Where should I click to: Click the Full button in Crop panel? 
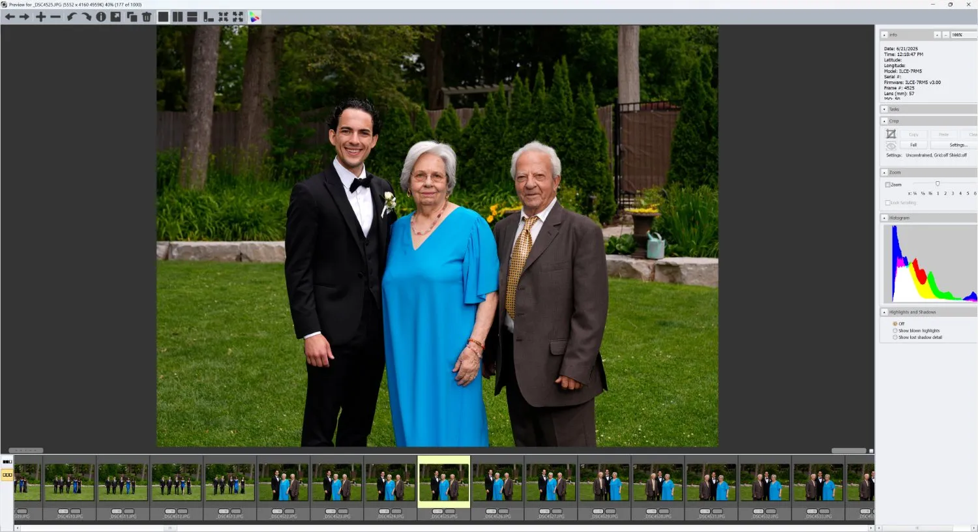(x=913, y=145)
